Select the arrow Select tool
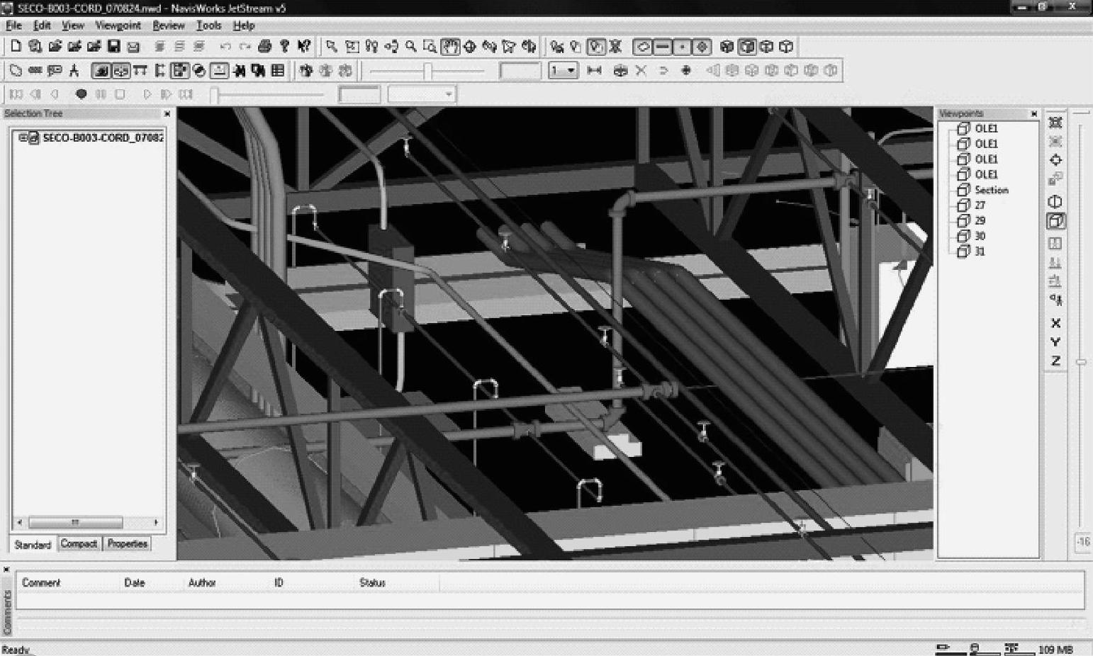Image resolution: width=1093 pixels, height=656 pixels. [332, 47]
